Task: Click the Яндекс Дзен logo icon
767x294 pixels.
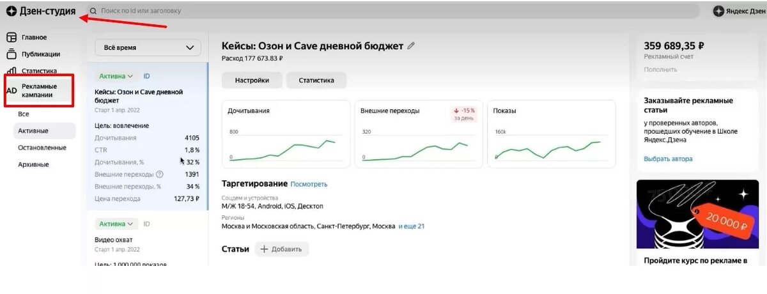Action: click(718, 11)
